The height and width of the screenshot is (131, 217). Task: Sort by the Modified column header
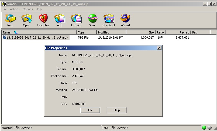click(111, 32)
